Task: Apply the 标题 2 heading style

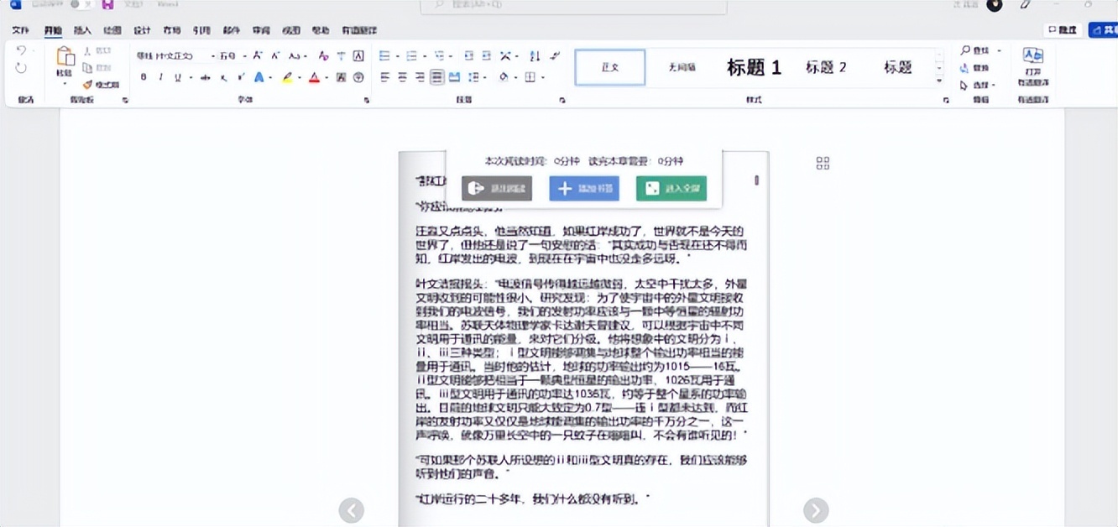Action: (x=826, y=68)
